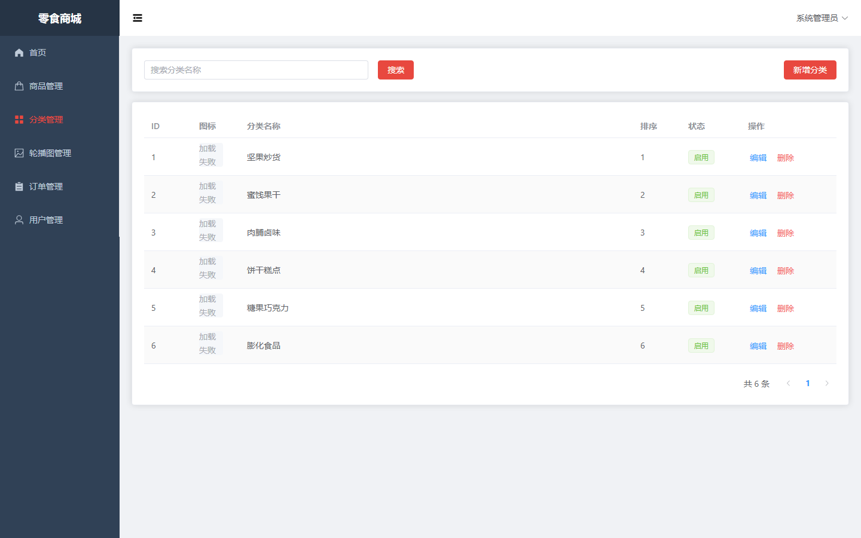Click the home icon beside 首页

tap(19, 53)
